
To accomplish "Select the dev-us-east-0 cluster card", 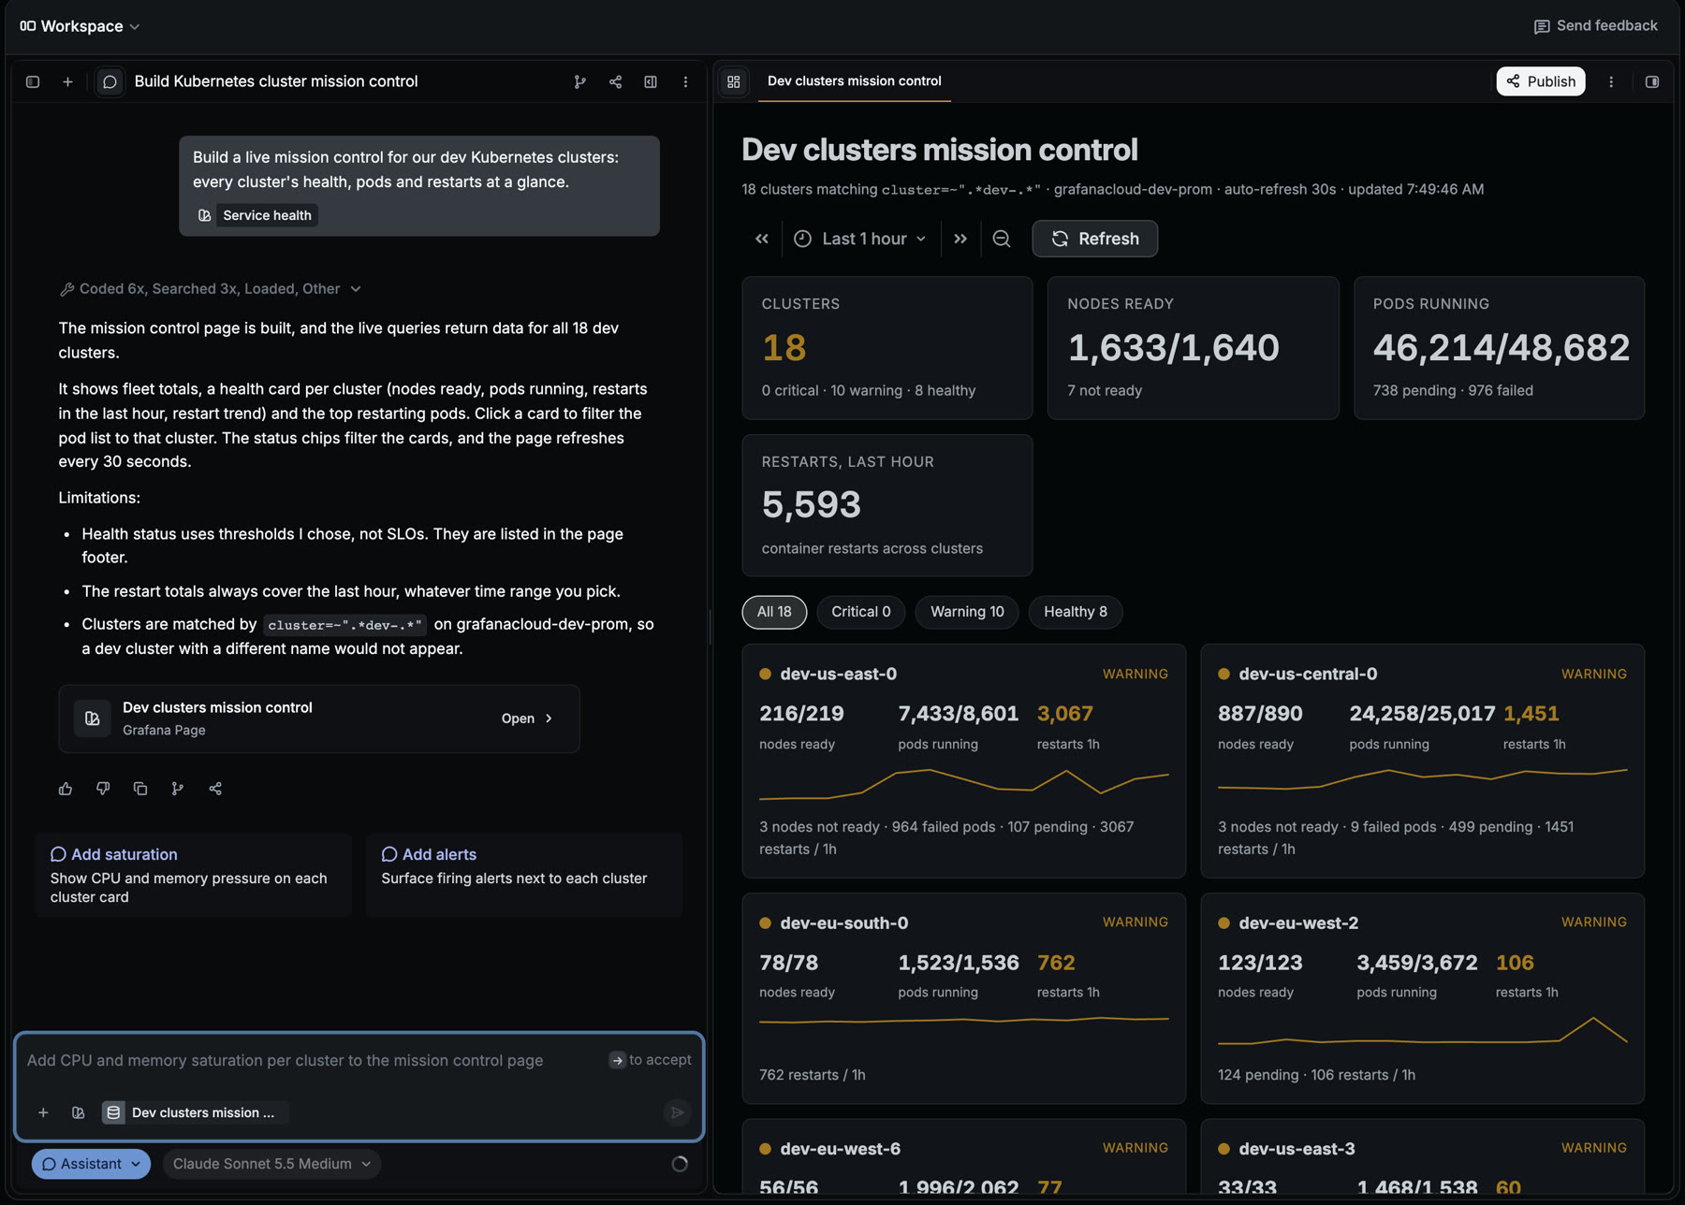I will [x=964, y=761].
